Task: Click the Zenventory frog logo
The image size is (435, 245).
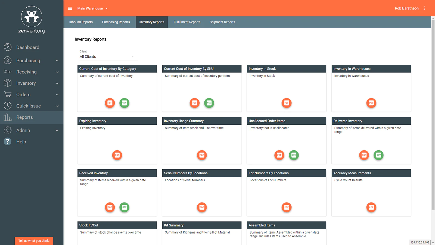Action: point(32,17)
